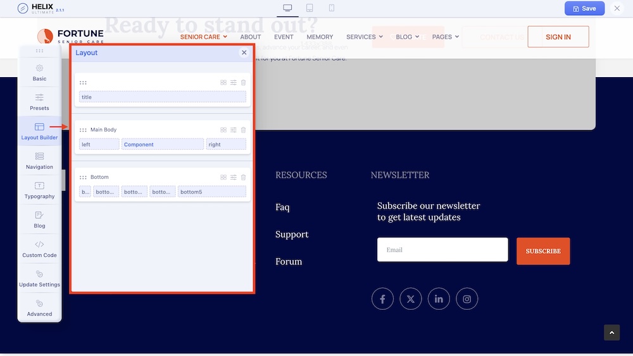Switch to mobile preview mode
Viewport: 633px width, 356px height.
click(x=331, y=8)
